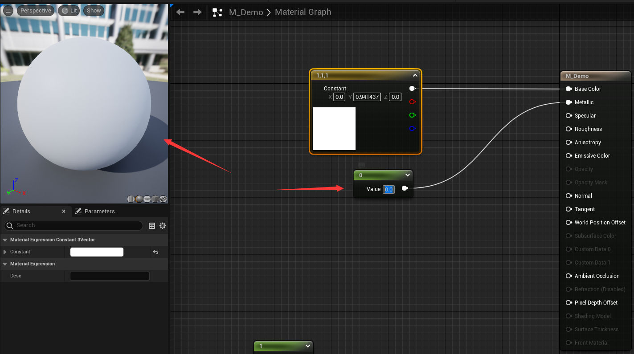Open Details panel settings gear
This screenshot has height=354, width=634.
tap(163, 226)
